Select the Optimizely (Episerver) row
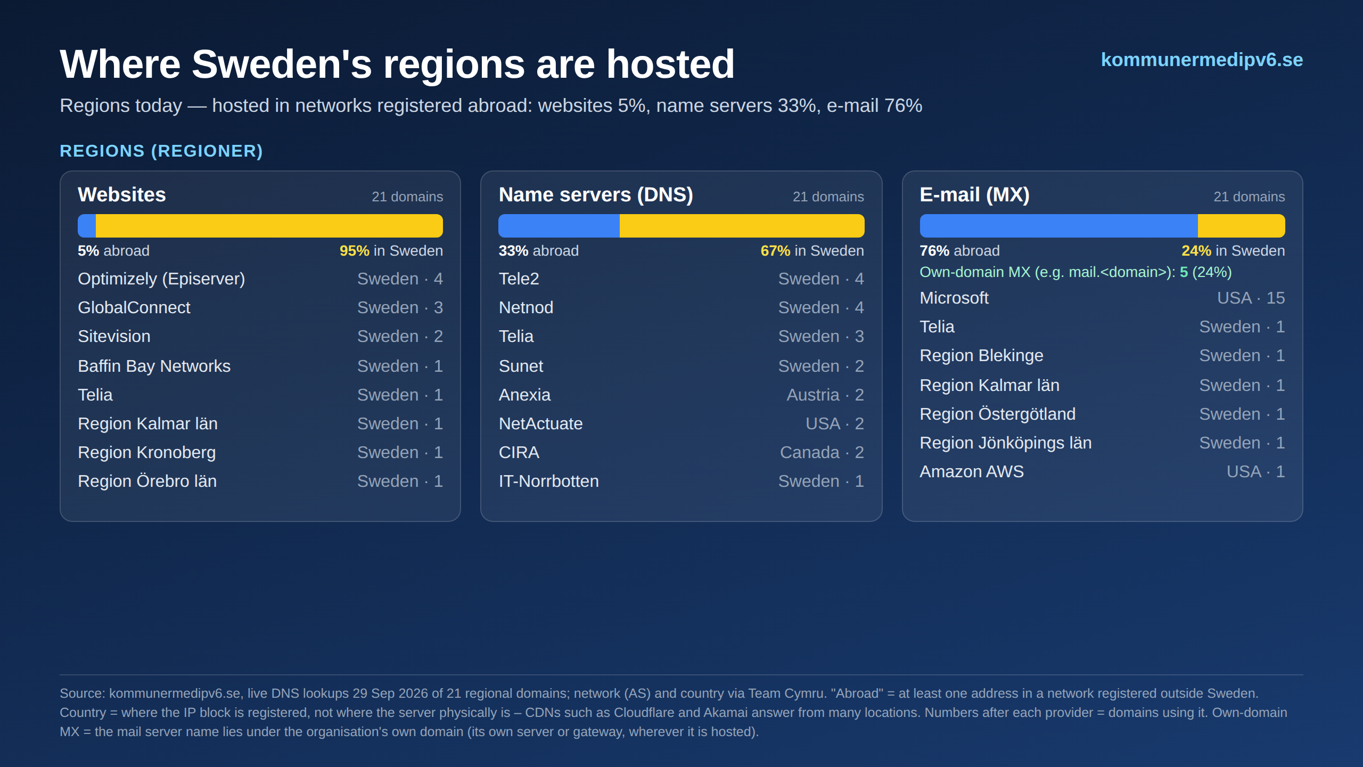Image resolution: width=1363 pixels, height=767 pixels. pos(260,279)
